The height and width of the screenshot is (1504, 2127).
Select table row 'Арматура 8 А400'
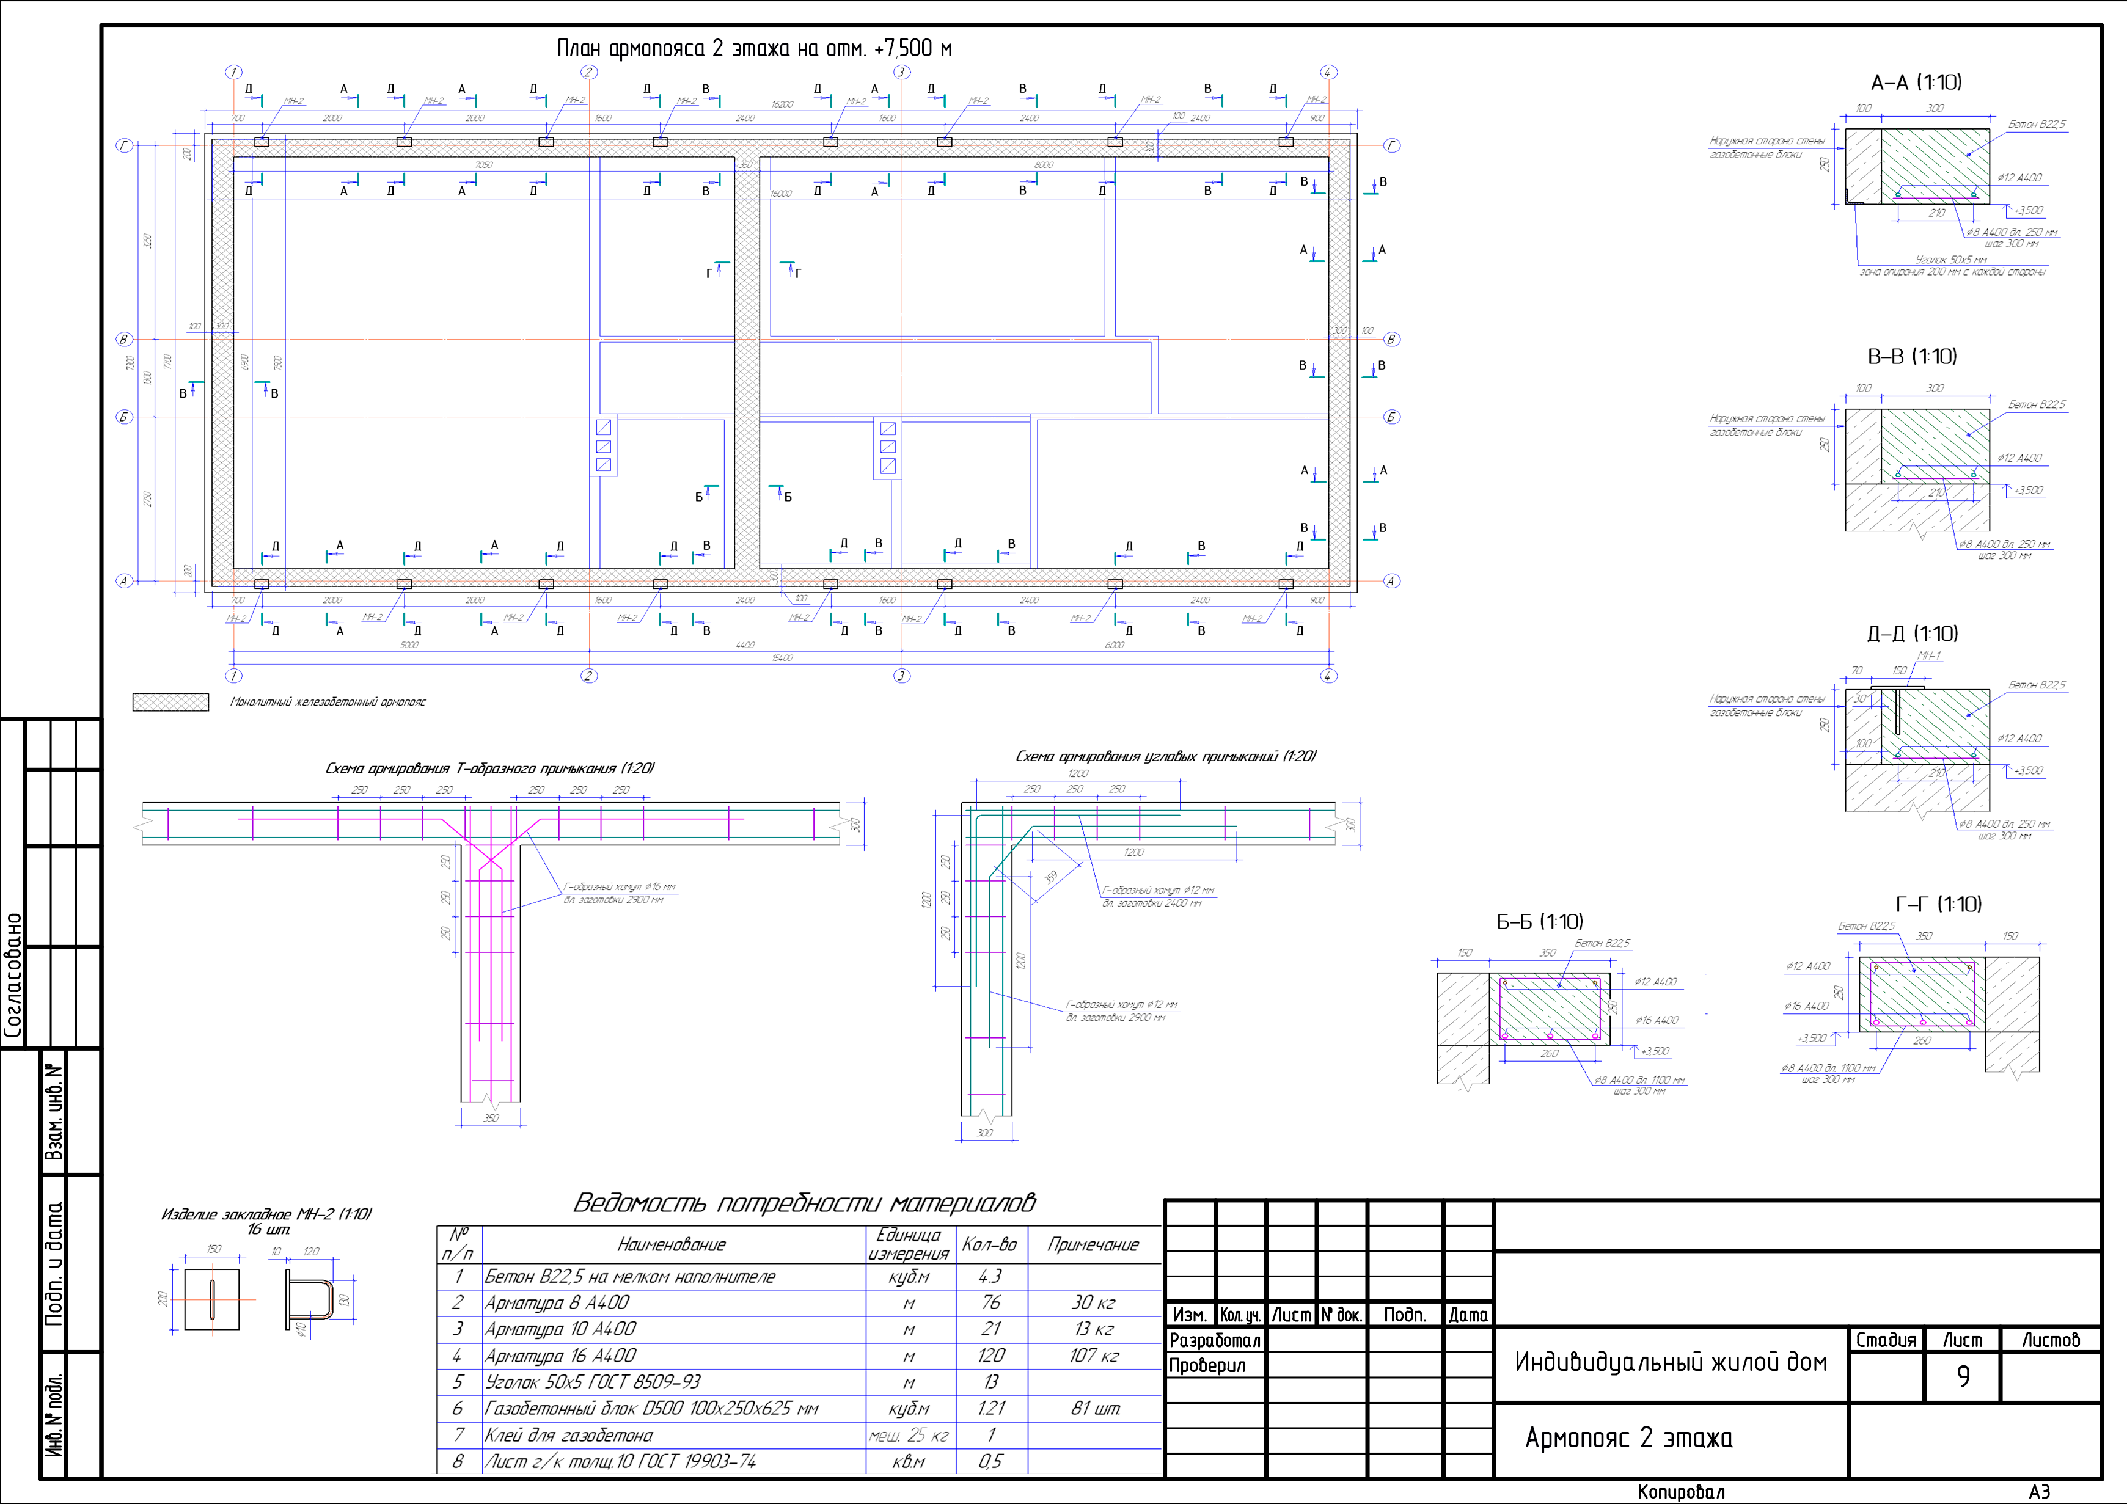(x=799, y=1303)
